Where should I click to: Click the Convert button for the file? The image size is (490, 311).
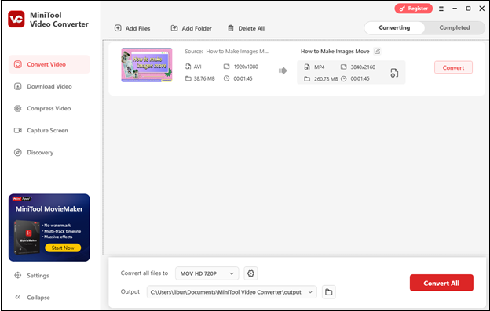coord(453,67)
